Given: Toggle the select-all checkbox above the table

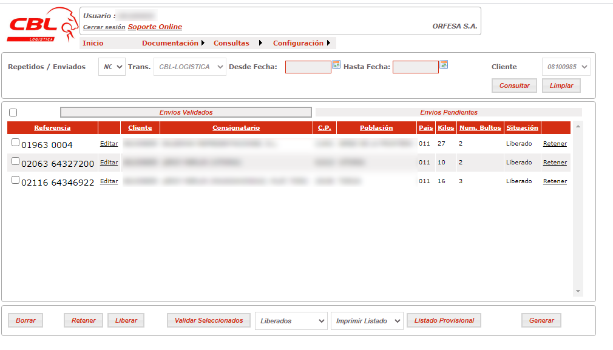Looking at the screenshot, I should coord(13,112).
